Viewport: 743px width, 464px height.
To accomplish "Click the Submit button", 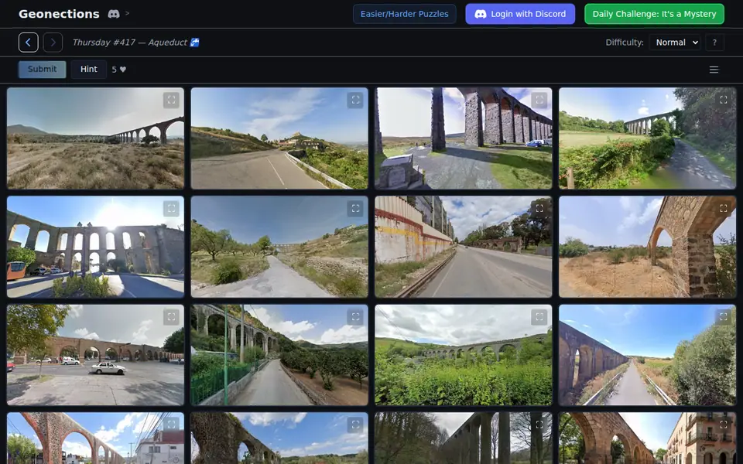I will (x=42, y=69).
